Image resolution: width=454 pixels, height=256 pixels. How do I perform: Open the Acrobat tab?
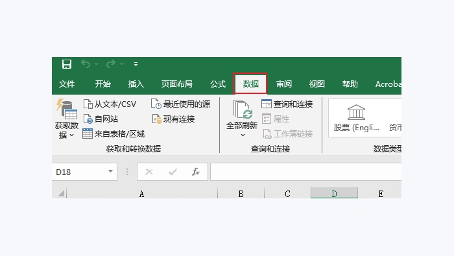coord(388,84)
